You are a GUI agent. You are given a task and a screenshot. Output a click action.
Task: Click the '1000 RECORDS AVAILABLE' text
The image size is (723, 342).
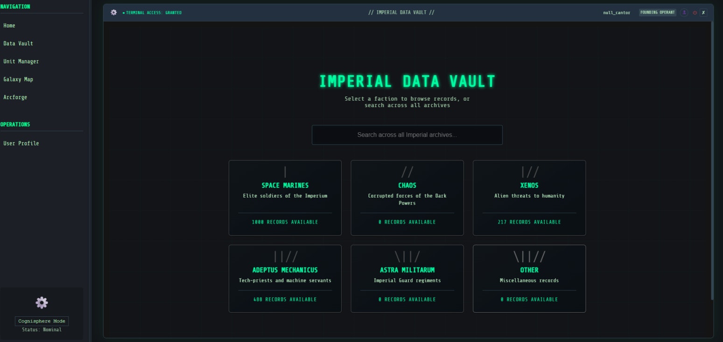(x=285, y=222)
